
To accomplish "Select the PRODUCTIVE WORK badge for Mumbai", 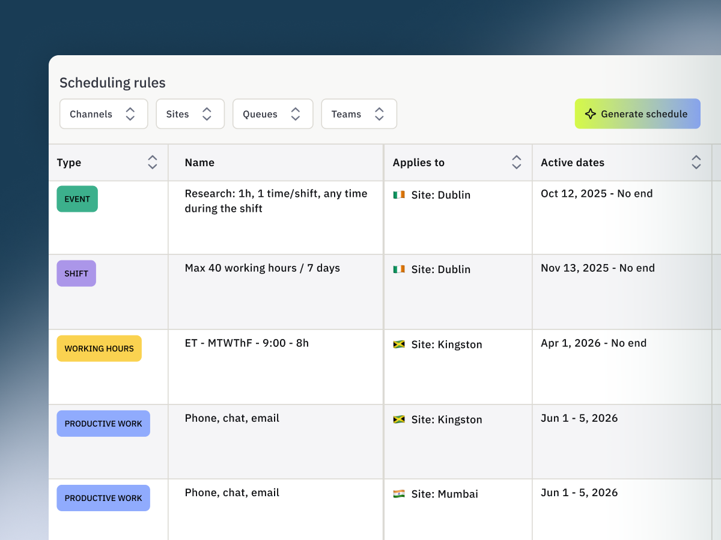I will 103,498.
